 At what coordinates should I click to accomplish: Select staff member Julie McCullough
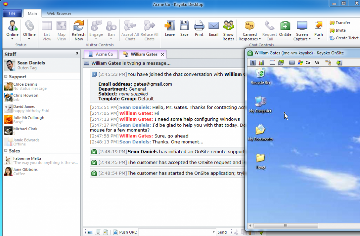pyautogui.click(x=41, y=119)
